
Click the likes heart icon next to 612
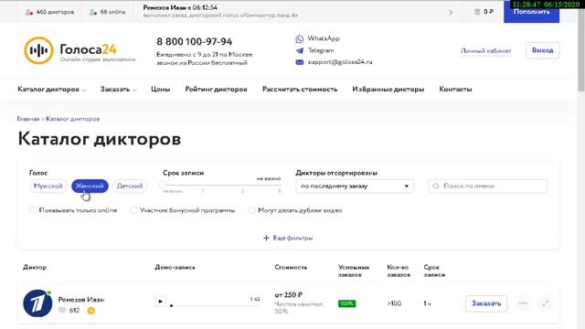point(62,310)
